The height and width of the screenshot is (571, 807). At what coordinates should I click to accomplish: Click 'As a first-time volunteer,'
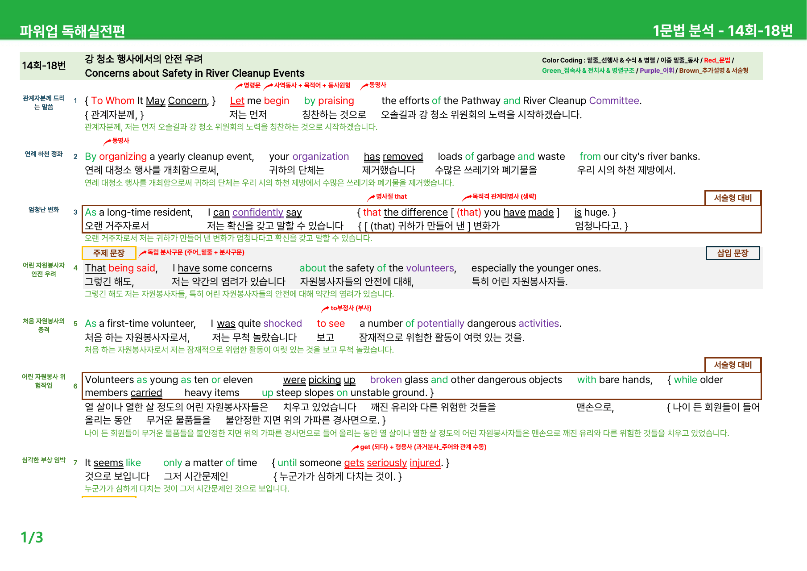[x=140, y=324]
